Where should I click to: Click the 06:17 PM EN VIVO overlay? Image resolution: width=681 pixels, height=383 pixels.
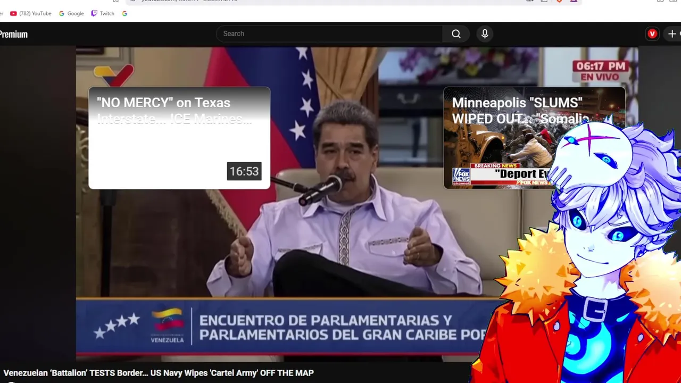coord(600,71)
